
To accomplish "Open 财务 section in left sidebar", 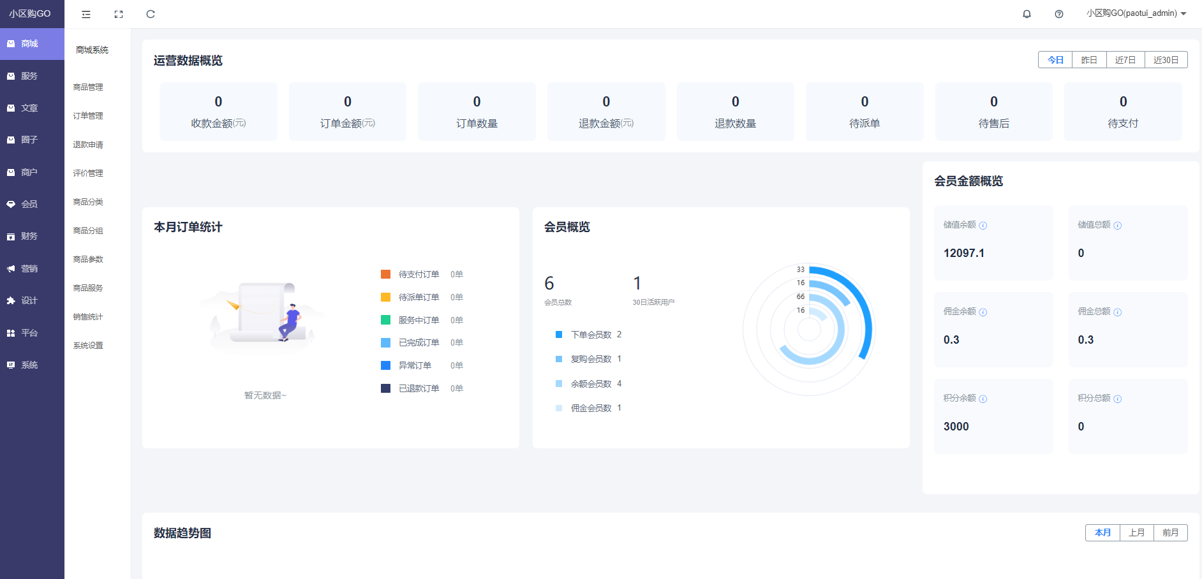I will [x=29, y=236].
